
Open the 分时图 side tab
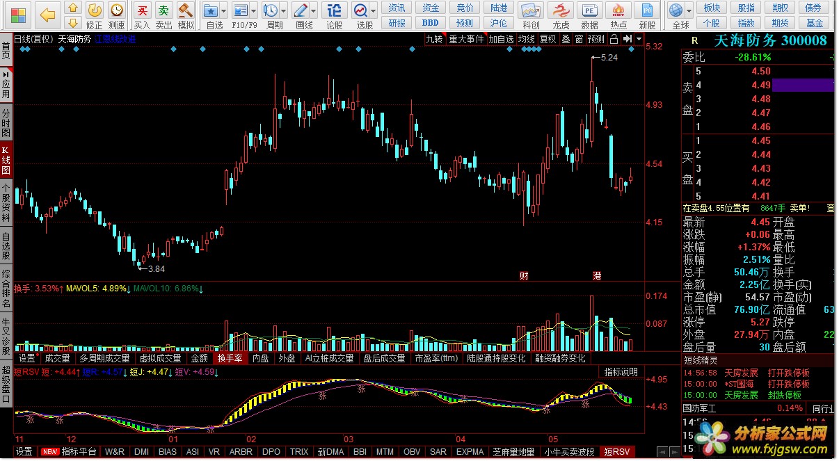click(6, 122)
